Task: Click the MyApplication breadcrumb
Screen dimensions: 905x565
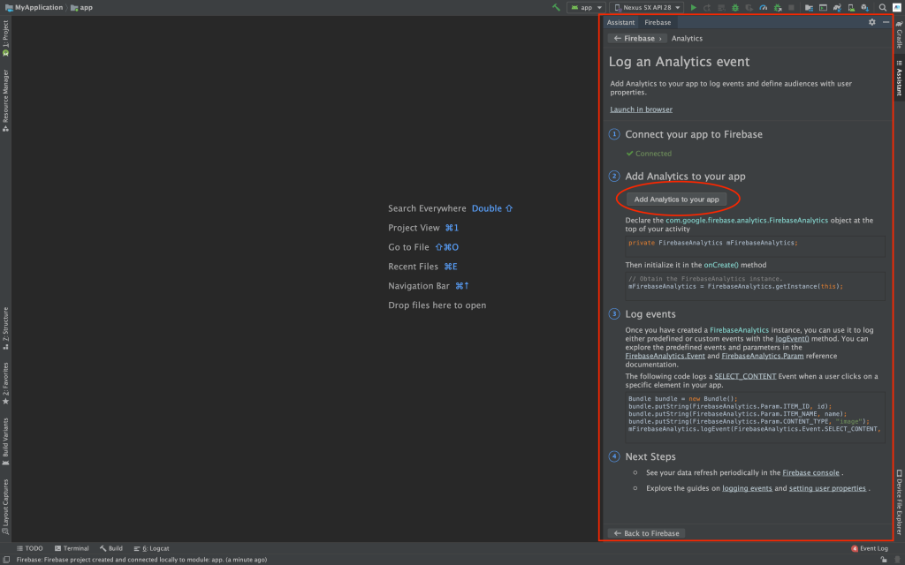Action: coord(34,7)
